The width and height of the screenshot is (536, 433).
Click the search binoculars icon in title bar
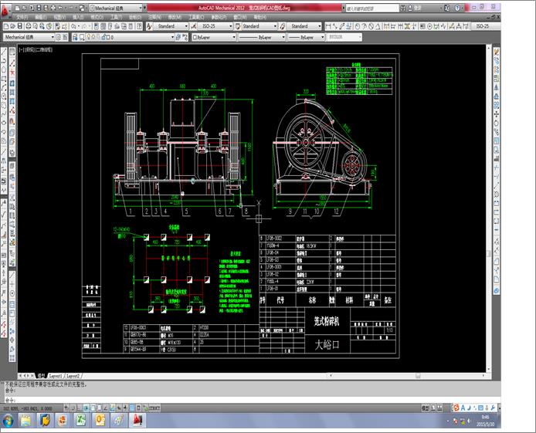point(403,8)
